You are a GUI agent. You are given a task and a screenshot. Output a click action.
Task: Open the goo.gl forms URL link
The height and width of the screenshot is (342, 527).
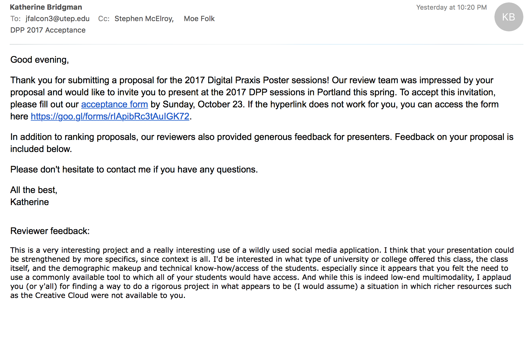[110, 116]
